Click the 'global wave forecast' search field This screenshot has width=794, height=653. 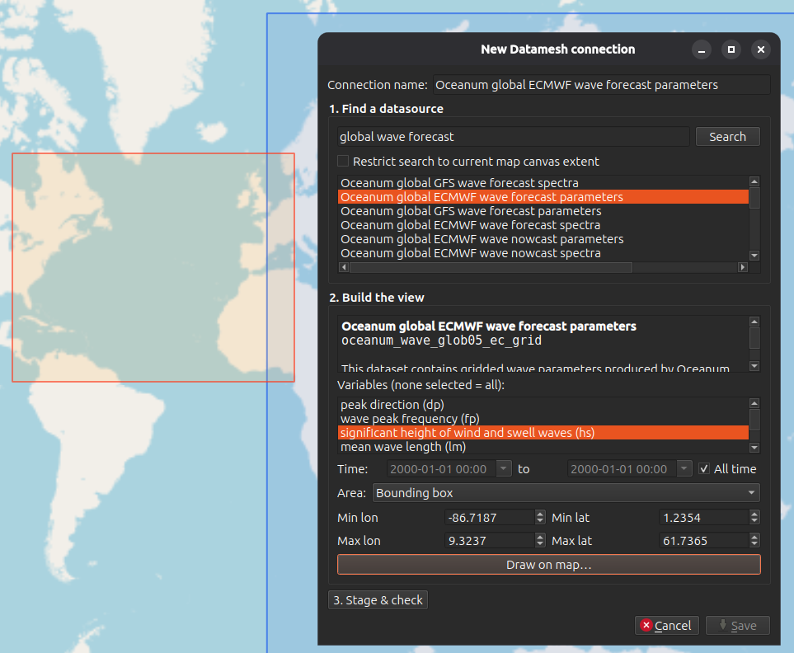[514, 137]
